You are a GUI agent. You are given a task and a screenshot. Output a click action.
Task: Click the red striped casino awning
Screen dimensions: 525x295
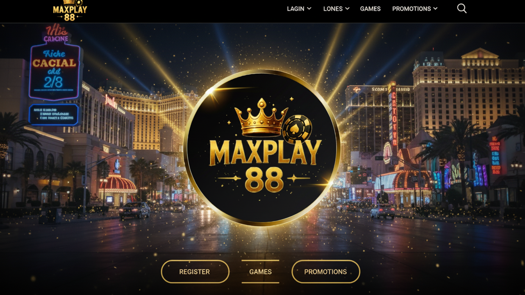(x=118, y=183)
